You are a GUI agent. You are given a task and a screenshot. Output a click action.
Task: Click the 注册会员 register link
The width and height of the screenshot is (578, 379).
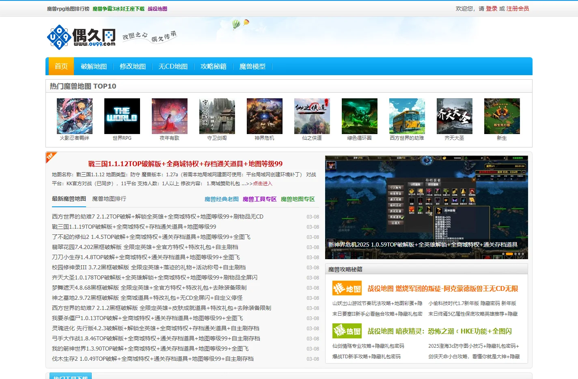[518, 9]
